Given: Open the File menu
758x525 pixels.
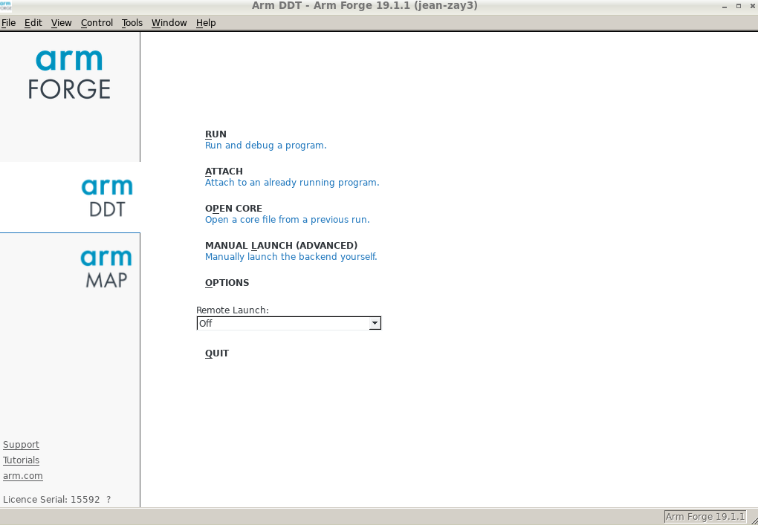Looking at the screenshot, I should tap(8, 23).
